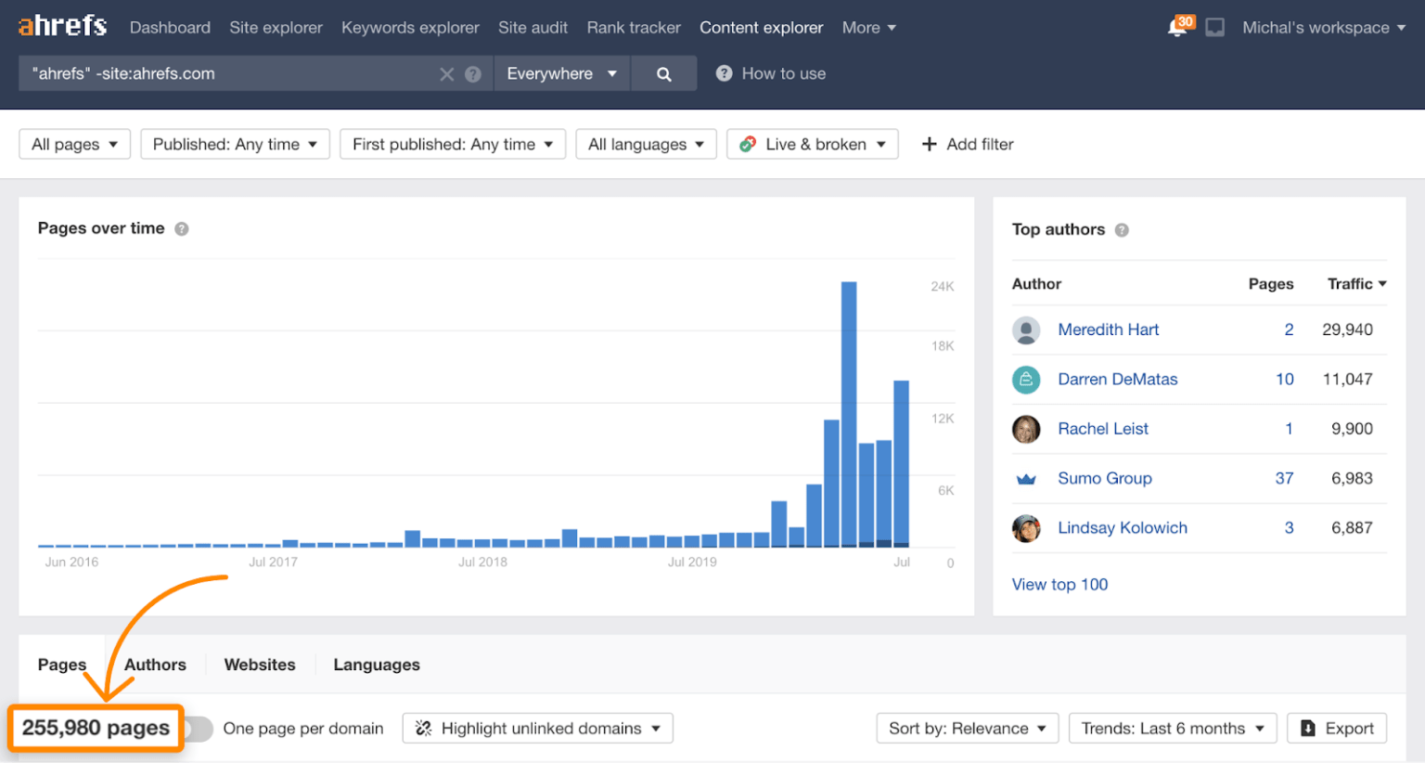
Task: Click the View top 100 link
Action: point(1059,585)
